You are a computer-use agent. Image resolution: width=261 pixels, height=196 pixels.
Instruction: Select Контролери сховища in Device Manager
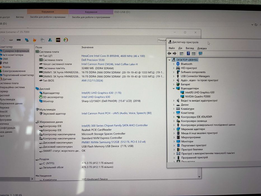tap(194, 121)
